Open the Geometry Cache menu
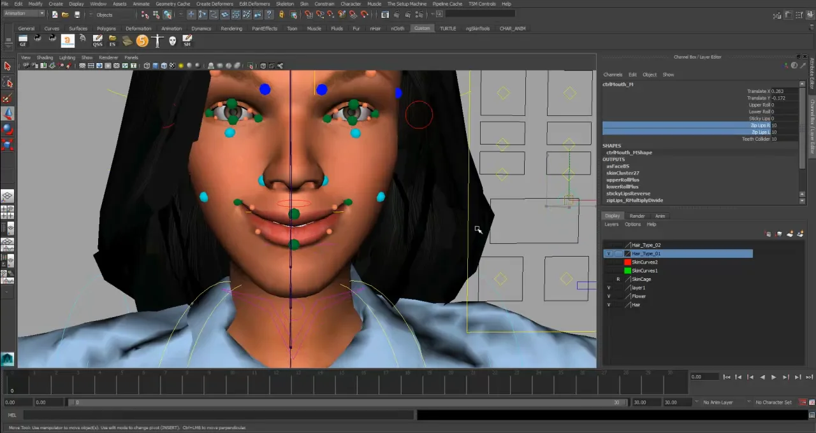Image resolution: width=816 pixels, height=433 pixels. (173, 4)
